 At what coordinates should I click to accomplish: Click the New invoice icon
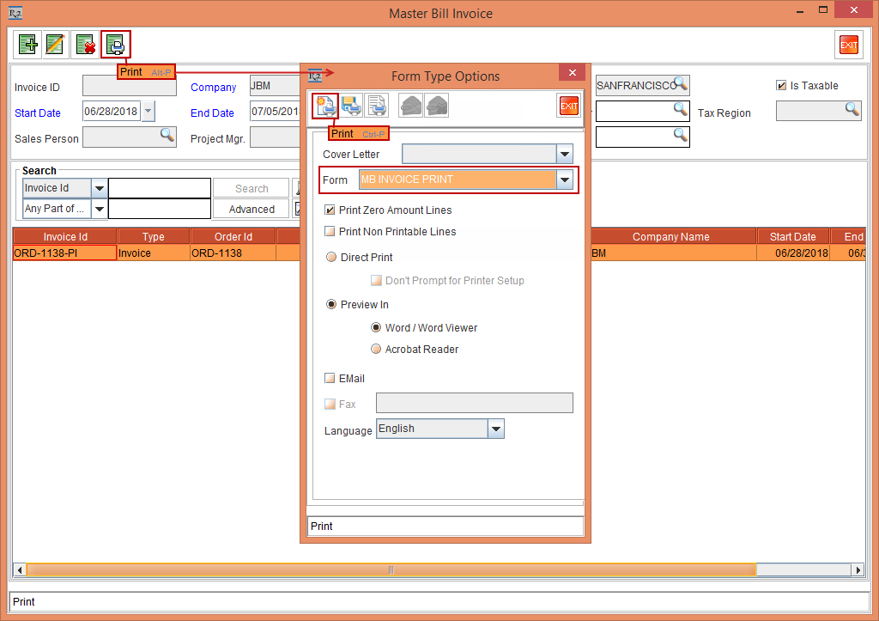coord(27,44)
